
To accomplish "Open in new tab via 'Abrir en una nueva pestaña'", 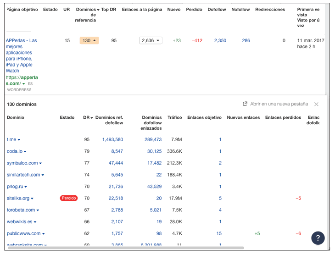I will tap(279, 104).
